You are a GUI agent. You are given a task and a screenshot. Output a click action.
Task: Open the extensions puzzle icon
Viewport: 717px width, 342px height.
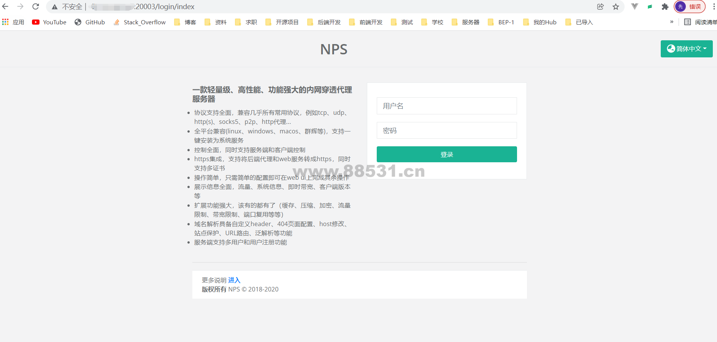tap(665, 6)
